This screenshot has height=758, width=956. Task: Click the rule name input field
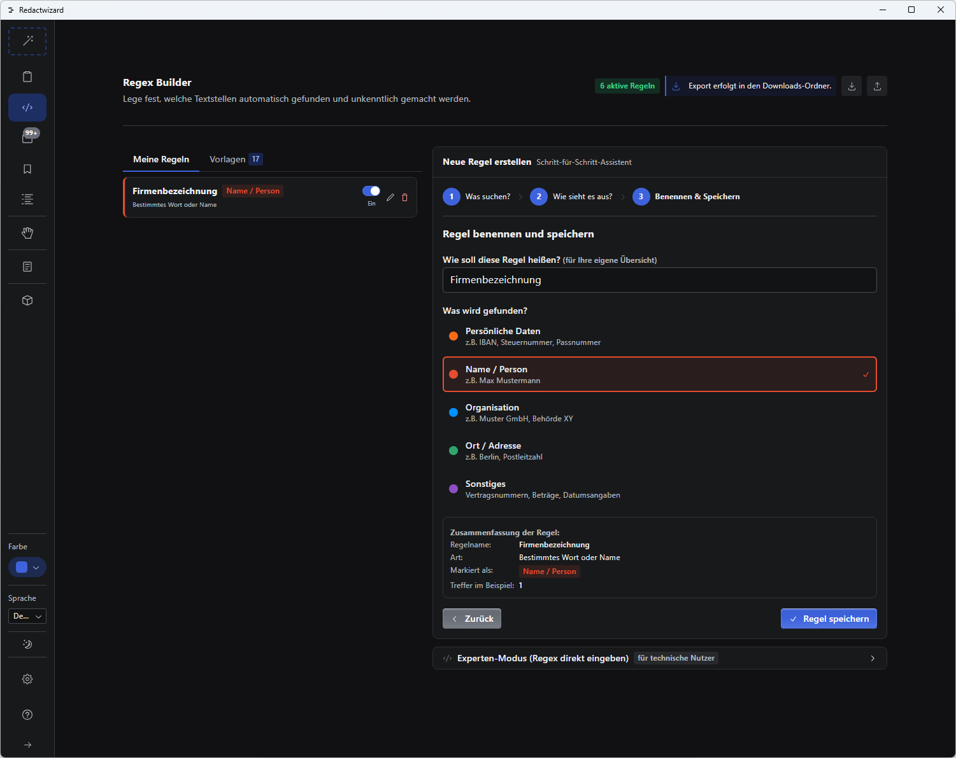click(x=660, y=280)
